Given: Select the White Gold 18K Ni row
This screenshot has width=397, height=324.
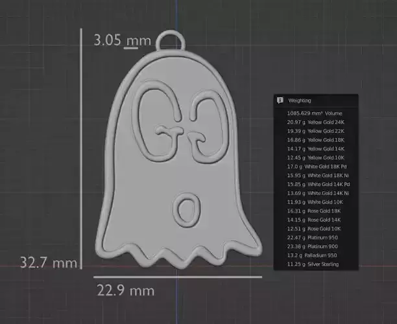Looking at the screenshot, I should coord(318,175).
